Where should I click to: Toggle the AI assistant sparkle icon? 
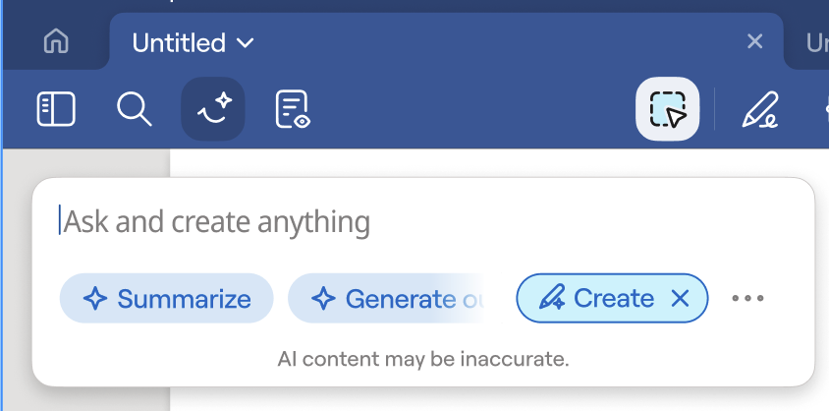pos(213,109)
